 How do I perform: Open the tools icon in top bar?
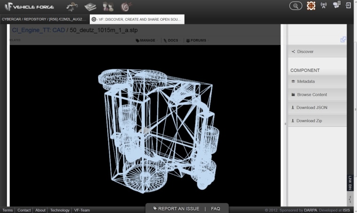pos(72,7)
